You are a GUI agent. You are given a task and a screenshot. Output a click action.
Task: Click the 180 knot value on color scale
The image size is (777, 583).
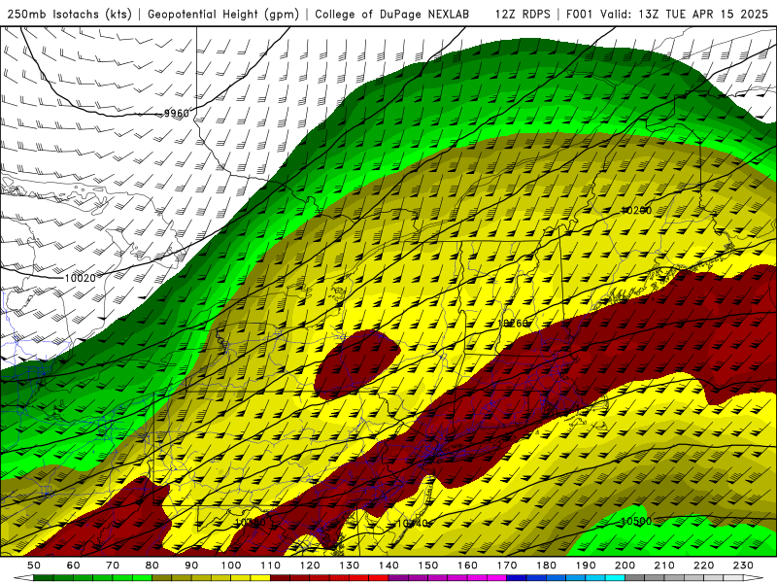pyautogui.click(x=546, y=566)
